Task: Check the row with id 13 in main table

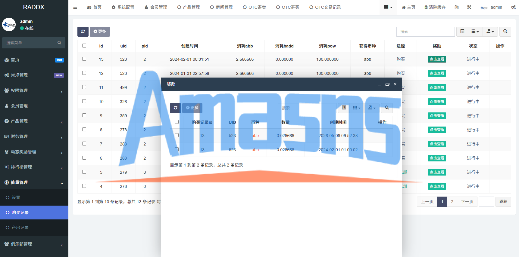Action: click(84, 59)
